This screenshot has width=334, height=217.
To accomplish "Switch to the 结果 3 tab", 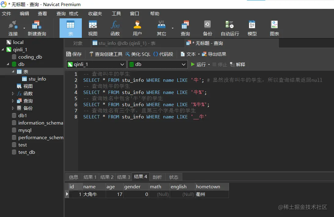I will [x=124, y=177].
